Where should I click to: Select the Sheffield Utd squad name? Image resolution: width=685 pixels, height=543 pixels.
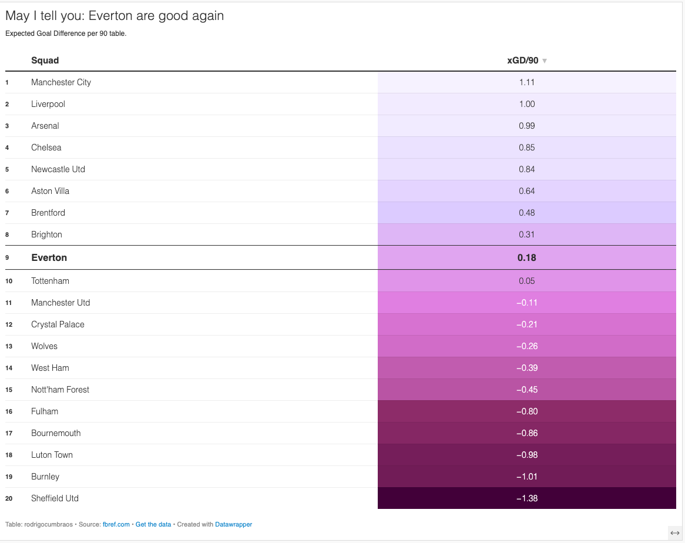click(55, 498)
